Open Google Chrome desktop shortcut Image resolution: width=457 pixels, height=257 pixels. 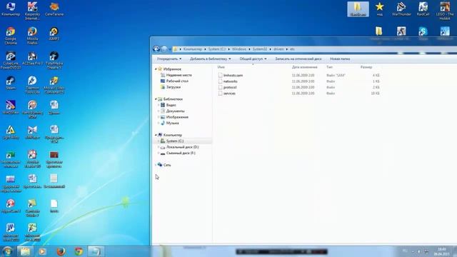pyautogui.click(x=11, y=36)
